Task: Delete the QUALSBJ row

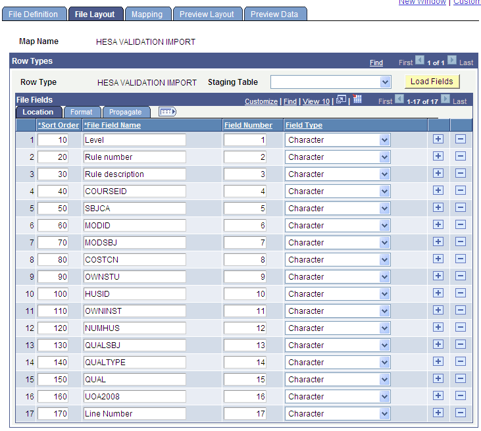Action: [461, 345]
